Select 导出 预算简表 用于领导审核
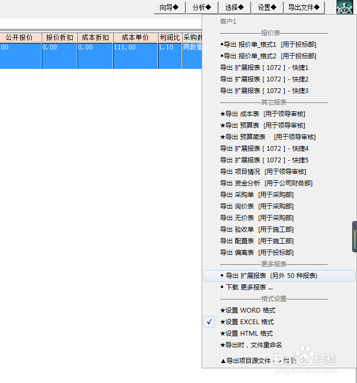The image size is (357, 383). tap(279, 137)
